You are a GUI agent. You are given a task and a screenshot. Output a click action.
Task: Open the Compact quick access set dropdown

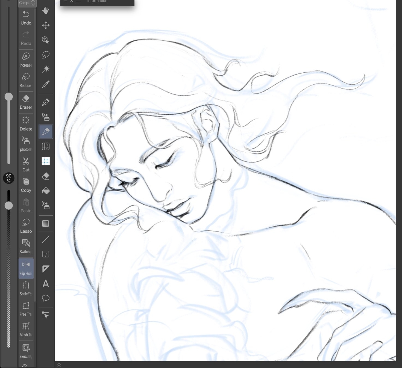tap(27, 3)
